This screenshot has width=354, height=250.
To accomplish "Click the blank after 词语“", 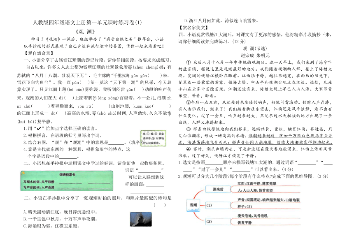I will [150, 171].
